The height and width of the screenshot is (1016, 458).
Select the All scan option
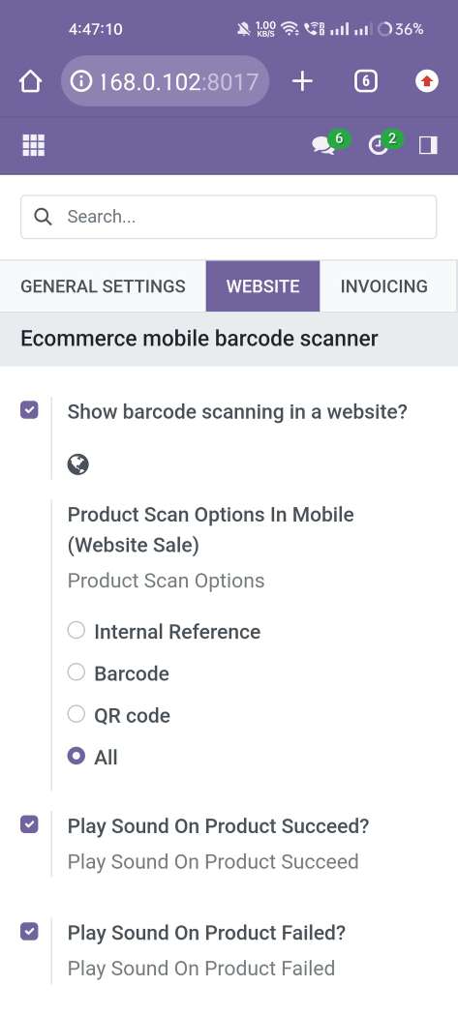76,756
